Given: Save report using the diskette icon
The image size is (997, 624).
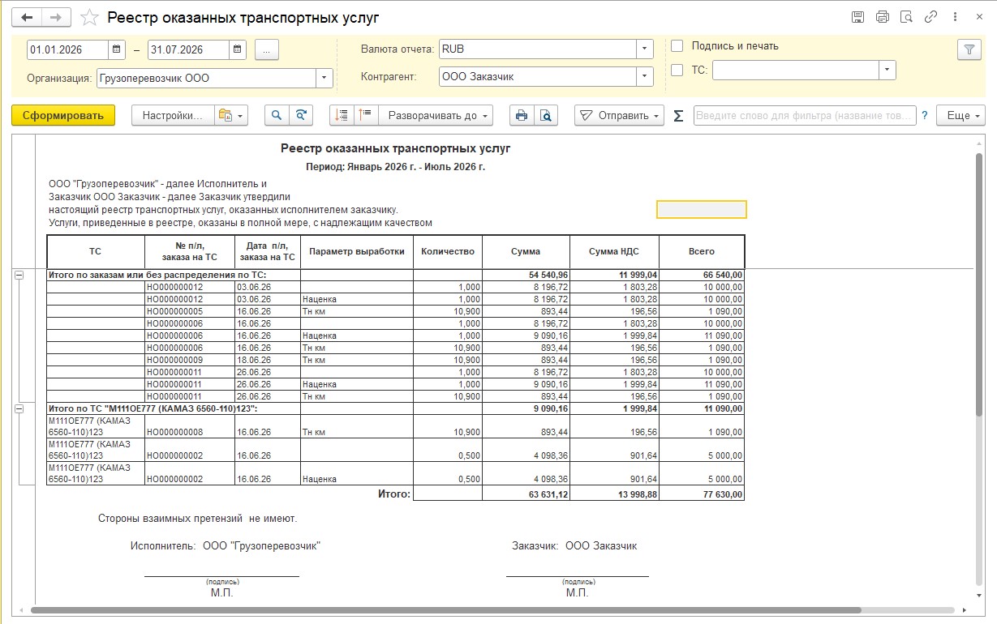Looking at the screenshot, I should (x=858, y=17).
